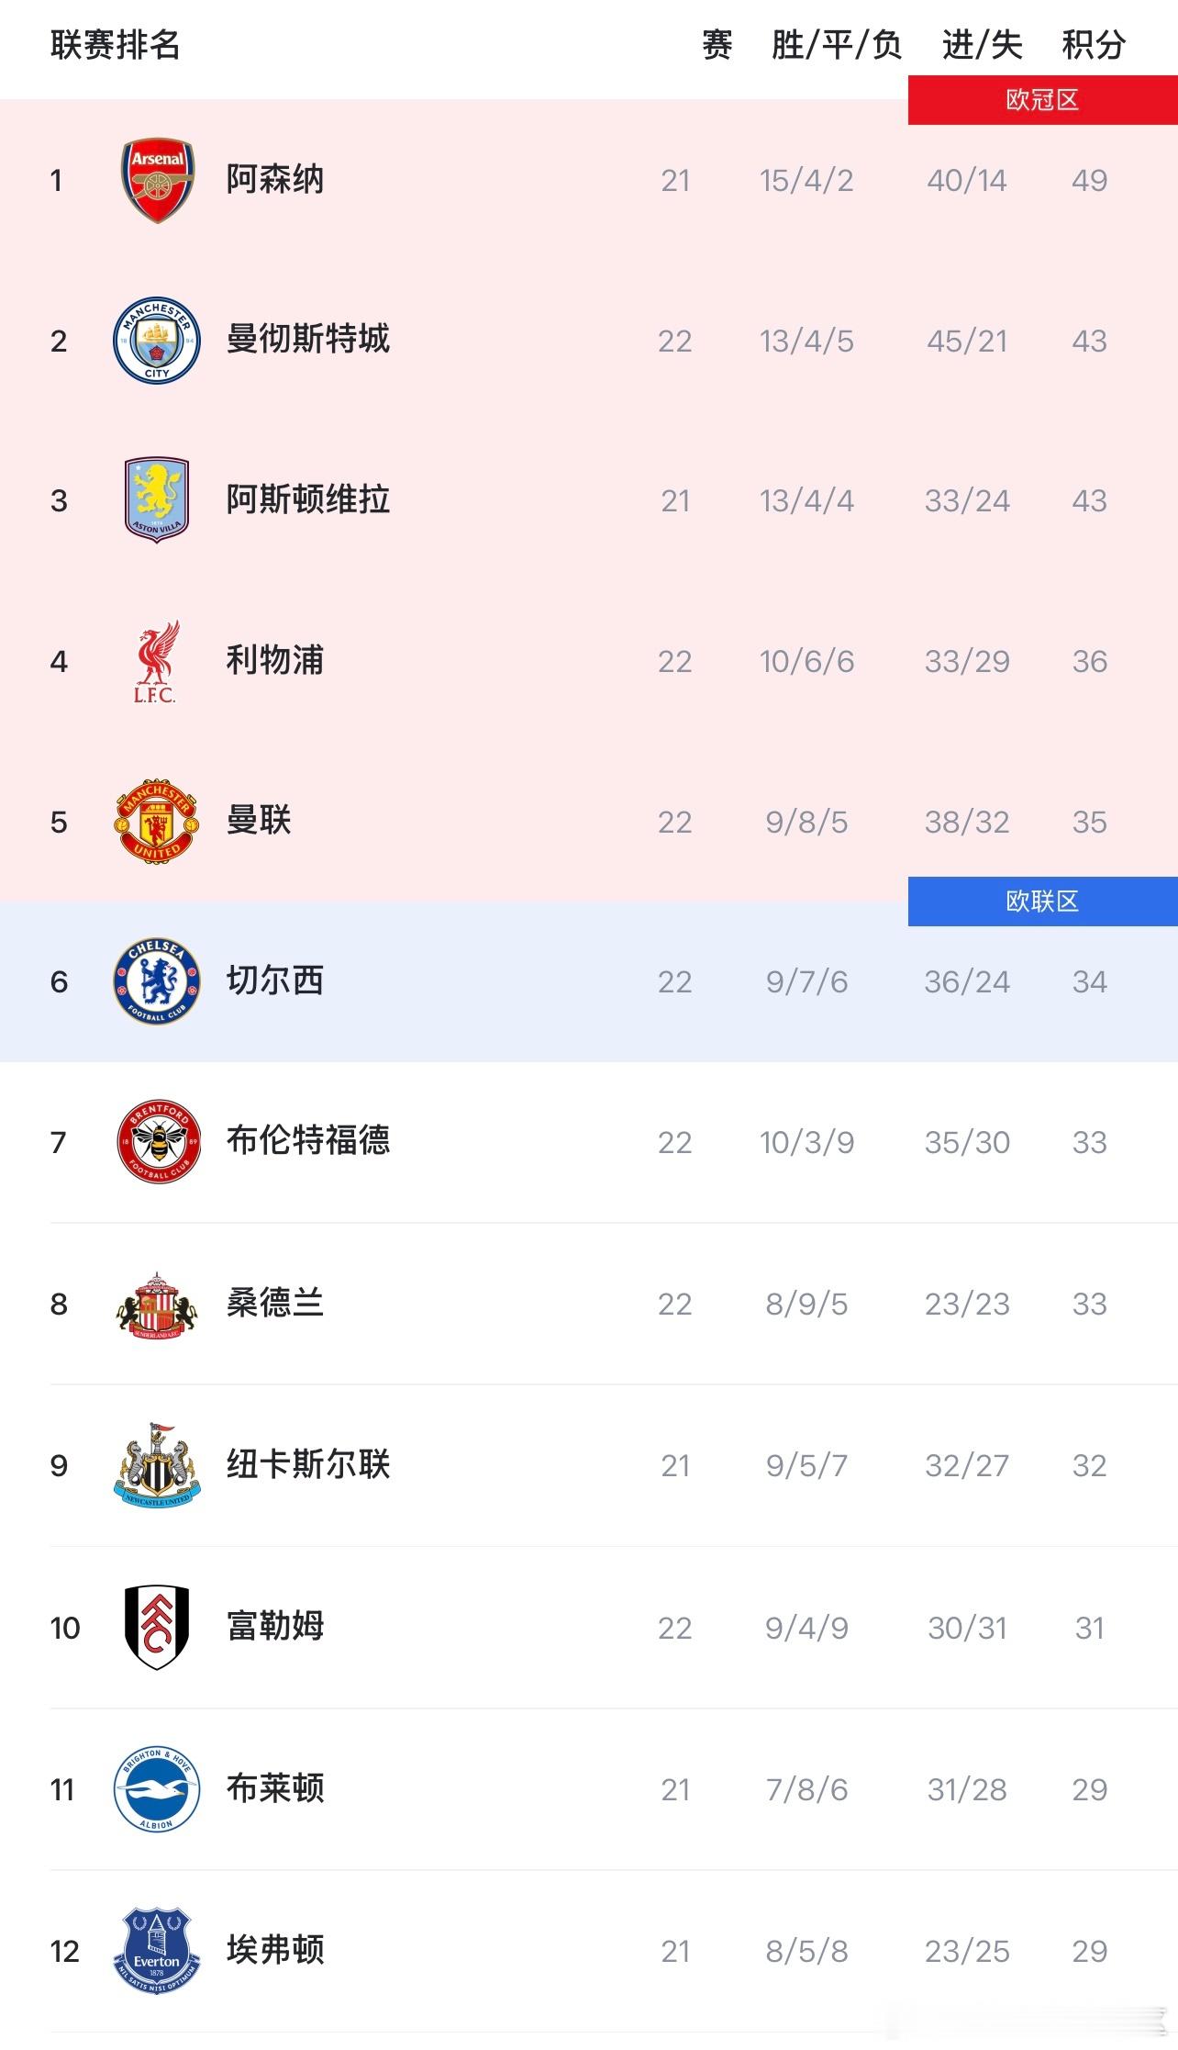Select the Brentford bee logo
The height and width of the screenshot is (2050, 1178).
click(x=156, y=1142)
